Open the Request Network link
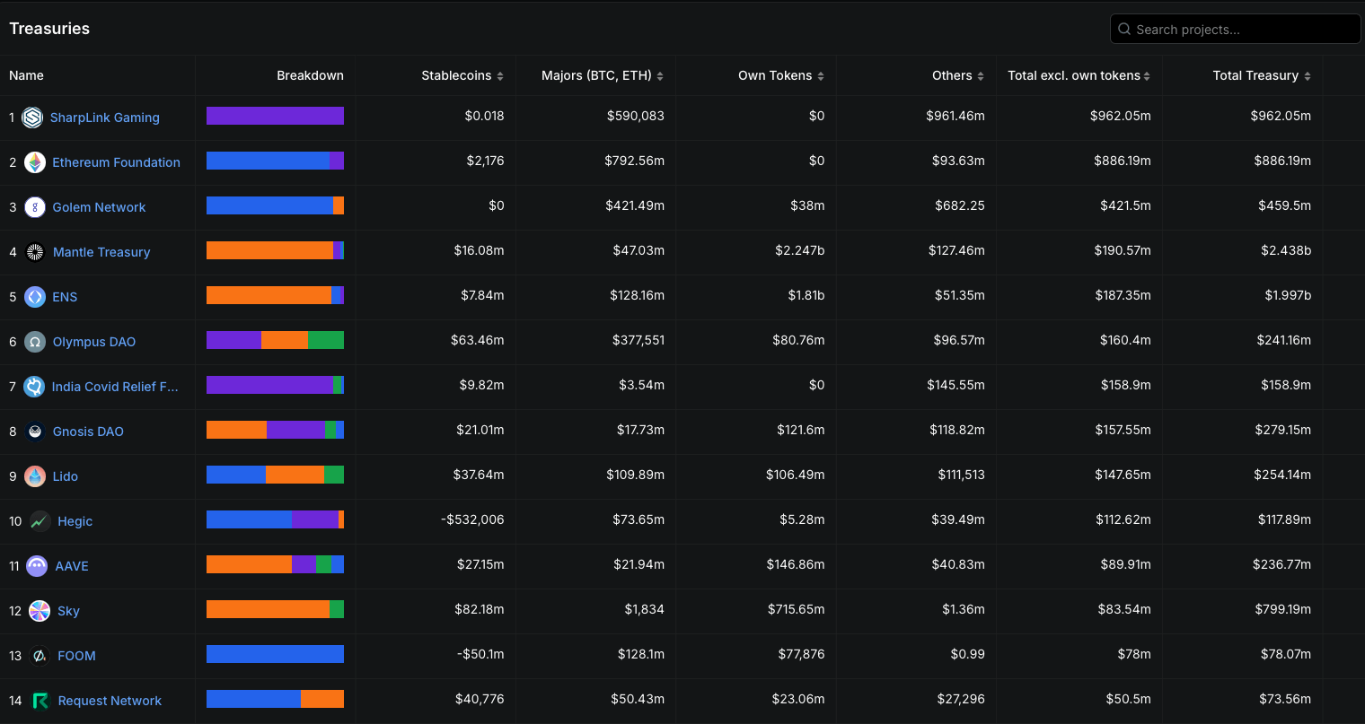This screenshot has height=724, width=1365. tap(110, 701)
